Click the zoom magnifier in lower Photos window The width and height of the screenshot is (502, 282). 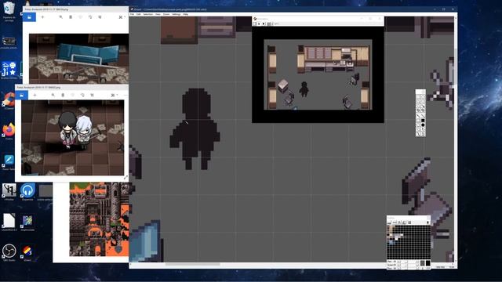53,95
